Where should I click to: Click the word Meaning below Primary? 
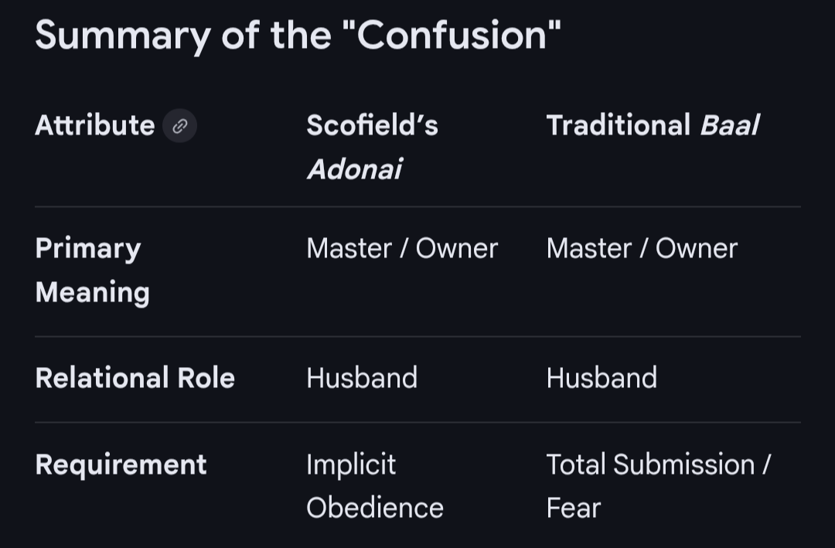[92, 291]
